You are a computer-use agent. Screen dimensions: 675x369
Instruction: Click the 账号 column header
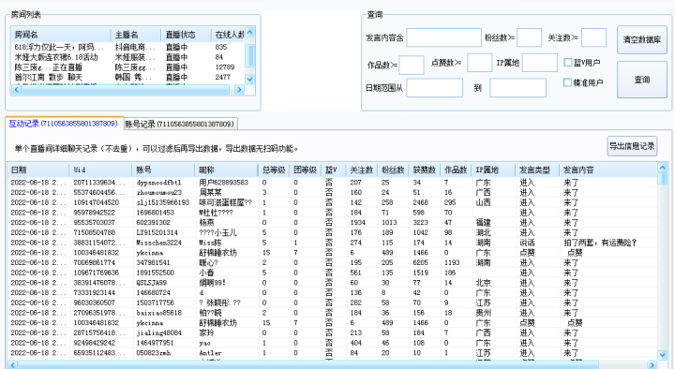(x=163, y=170)
